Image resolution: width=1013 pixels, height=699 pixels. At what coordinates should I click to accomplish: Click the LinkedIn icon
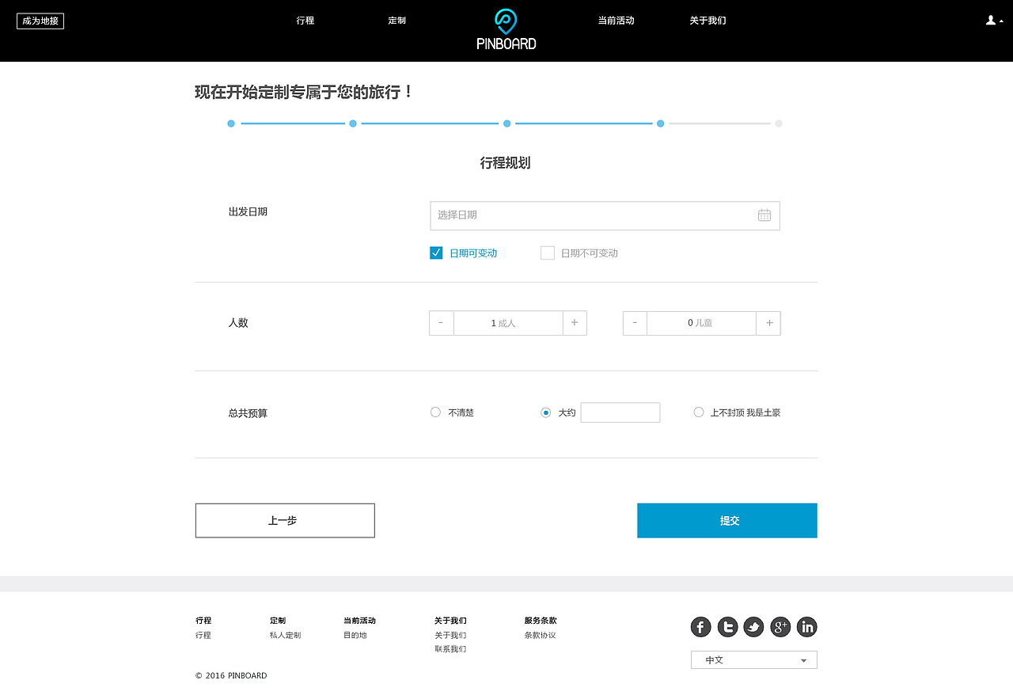point(806,626)
